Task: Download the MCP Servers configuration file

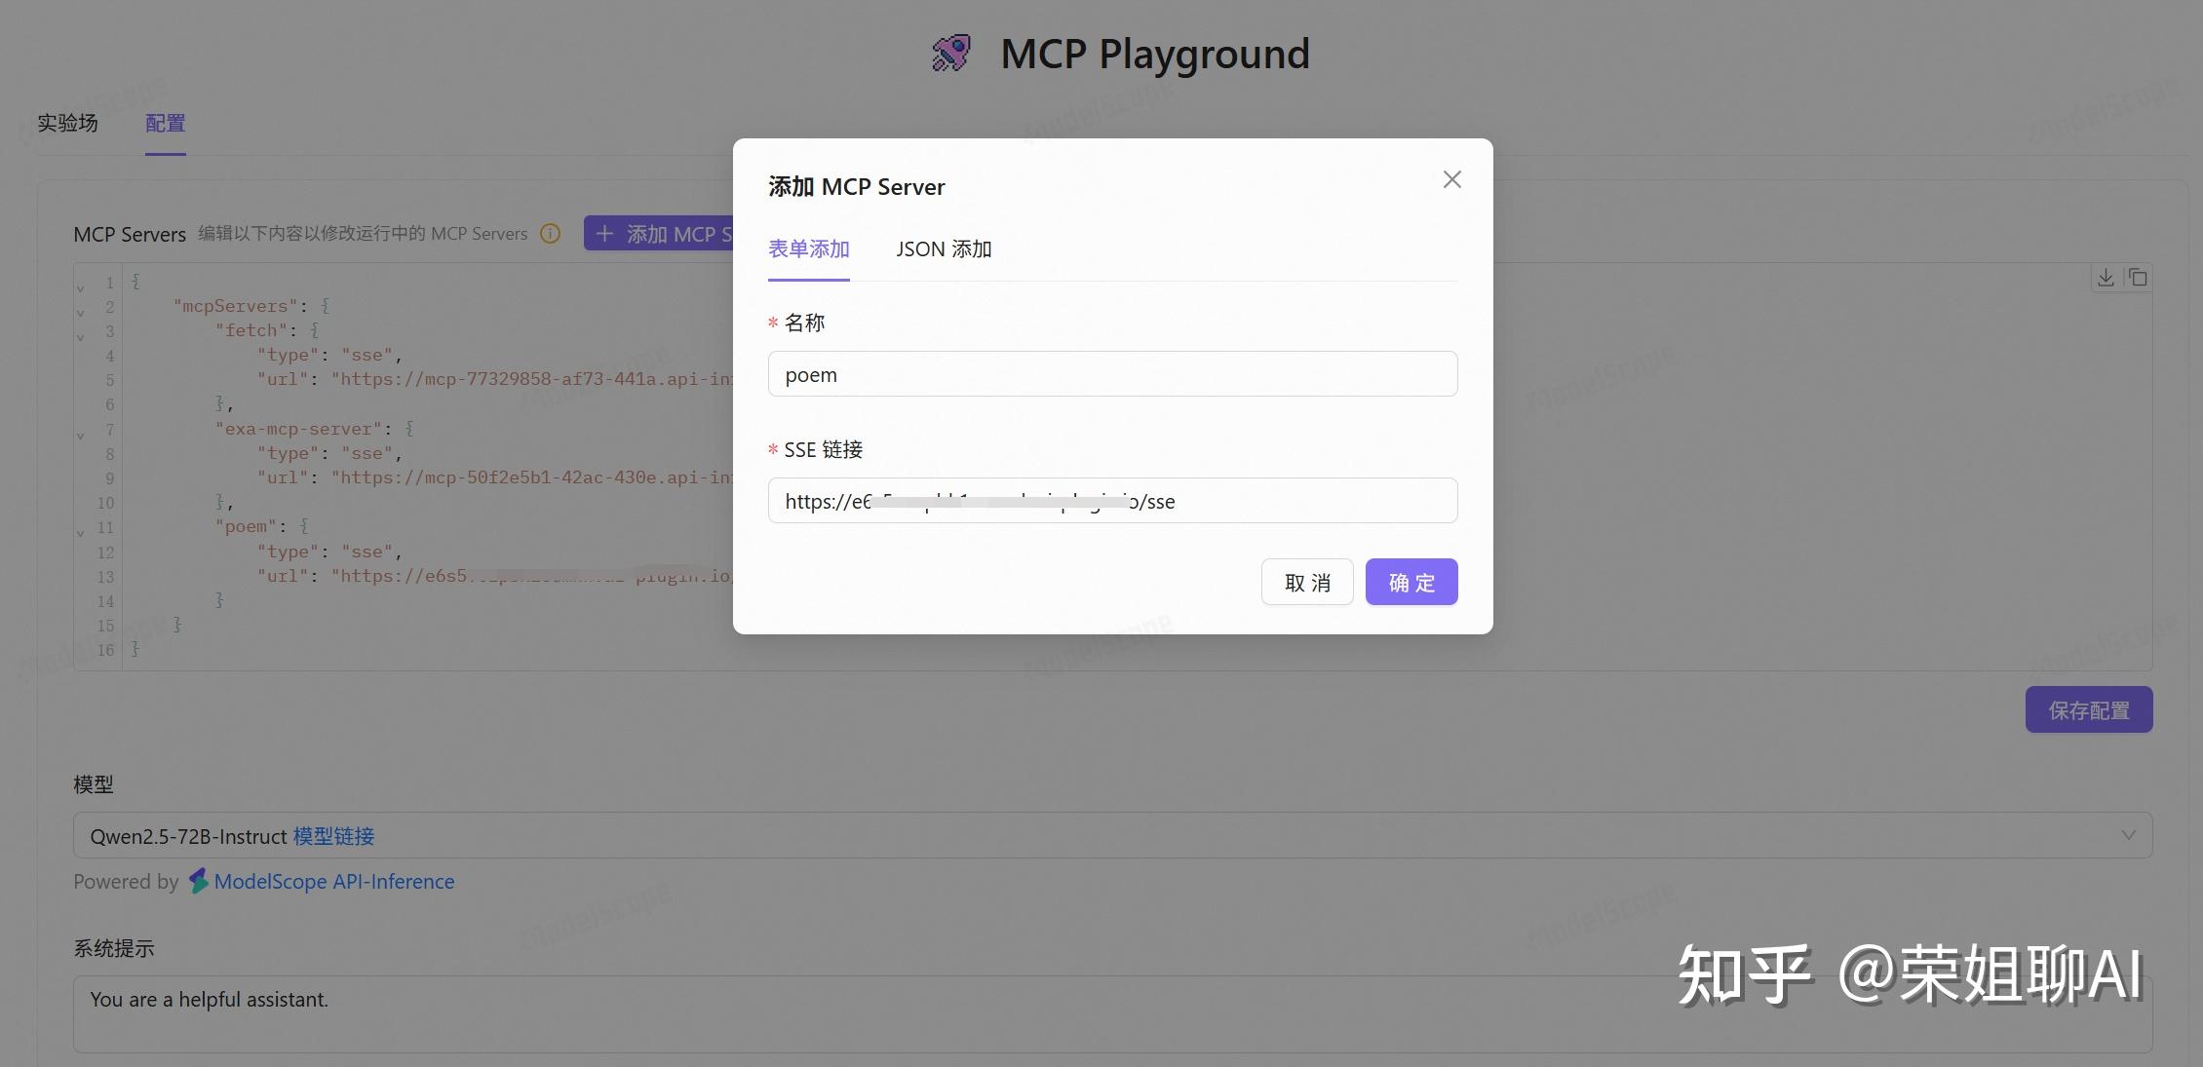Action: (x=2105, y=277)
